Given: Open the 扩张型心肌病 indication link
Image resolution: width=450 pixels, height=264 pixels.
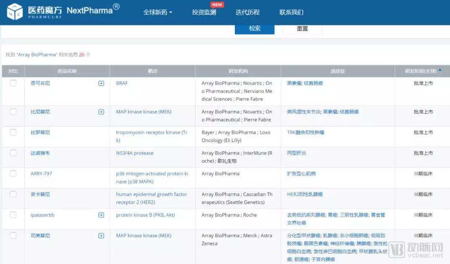Looking at the screenshot, I should [301, 174].
